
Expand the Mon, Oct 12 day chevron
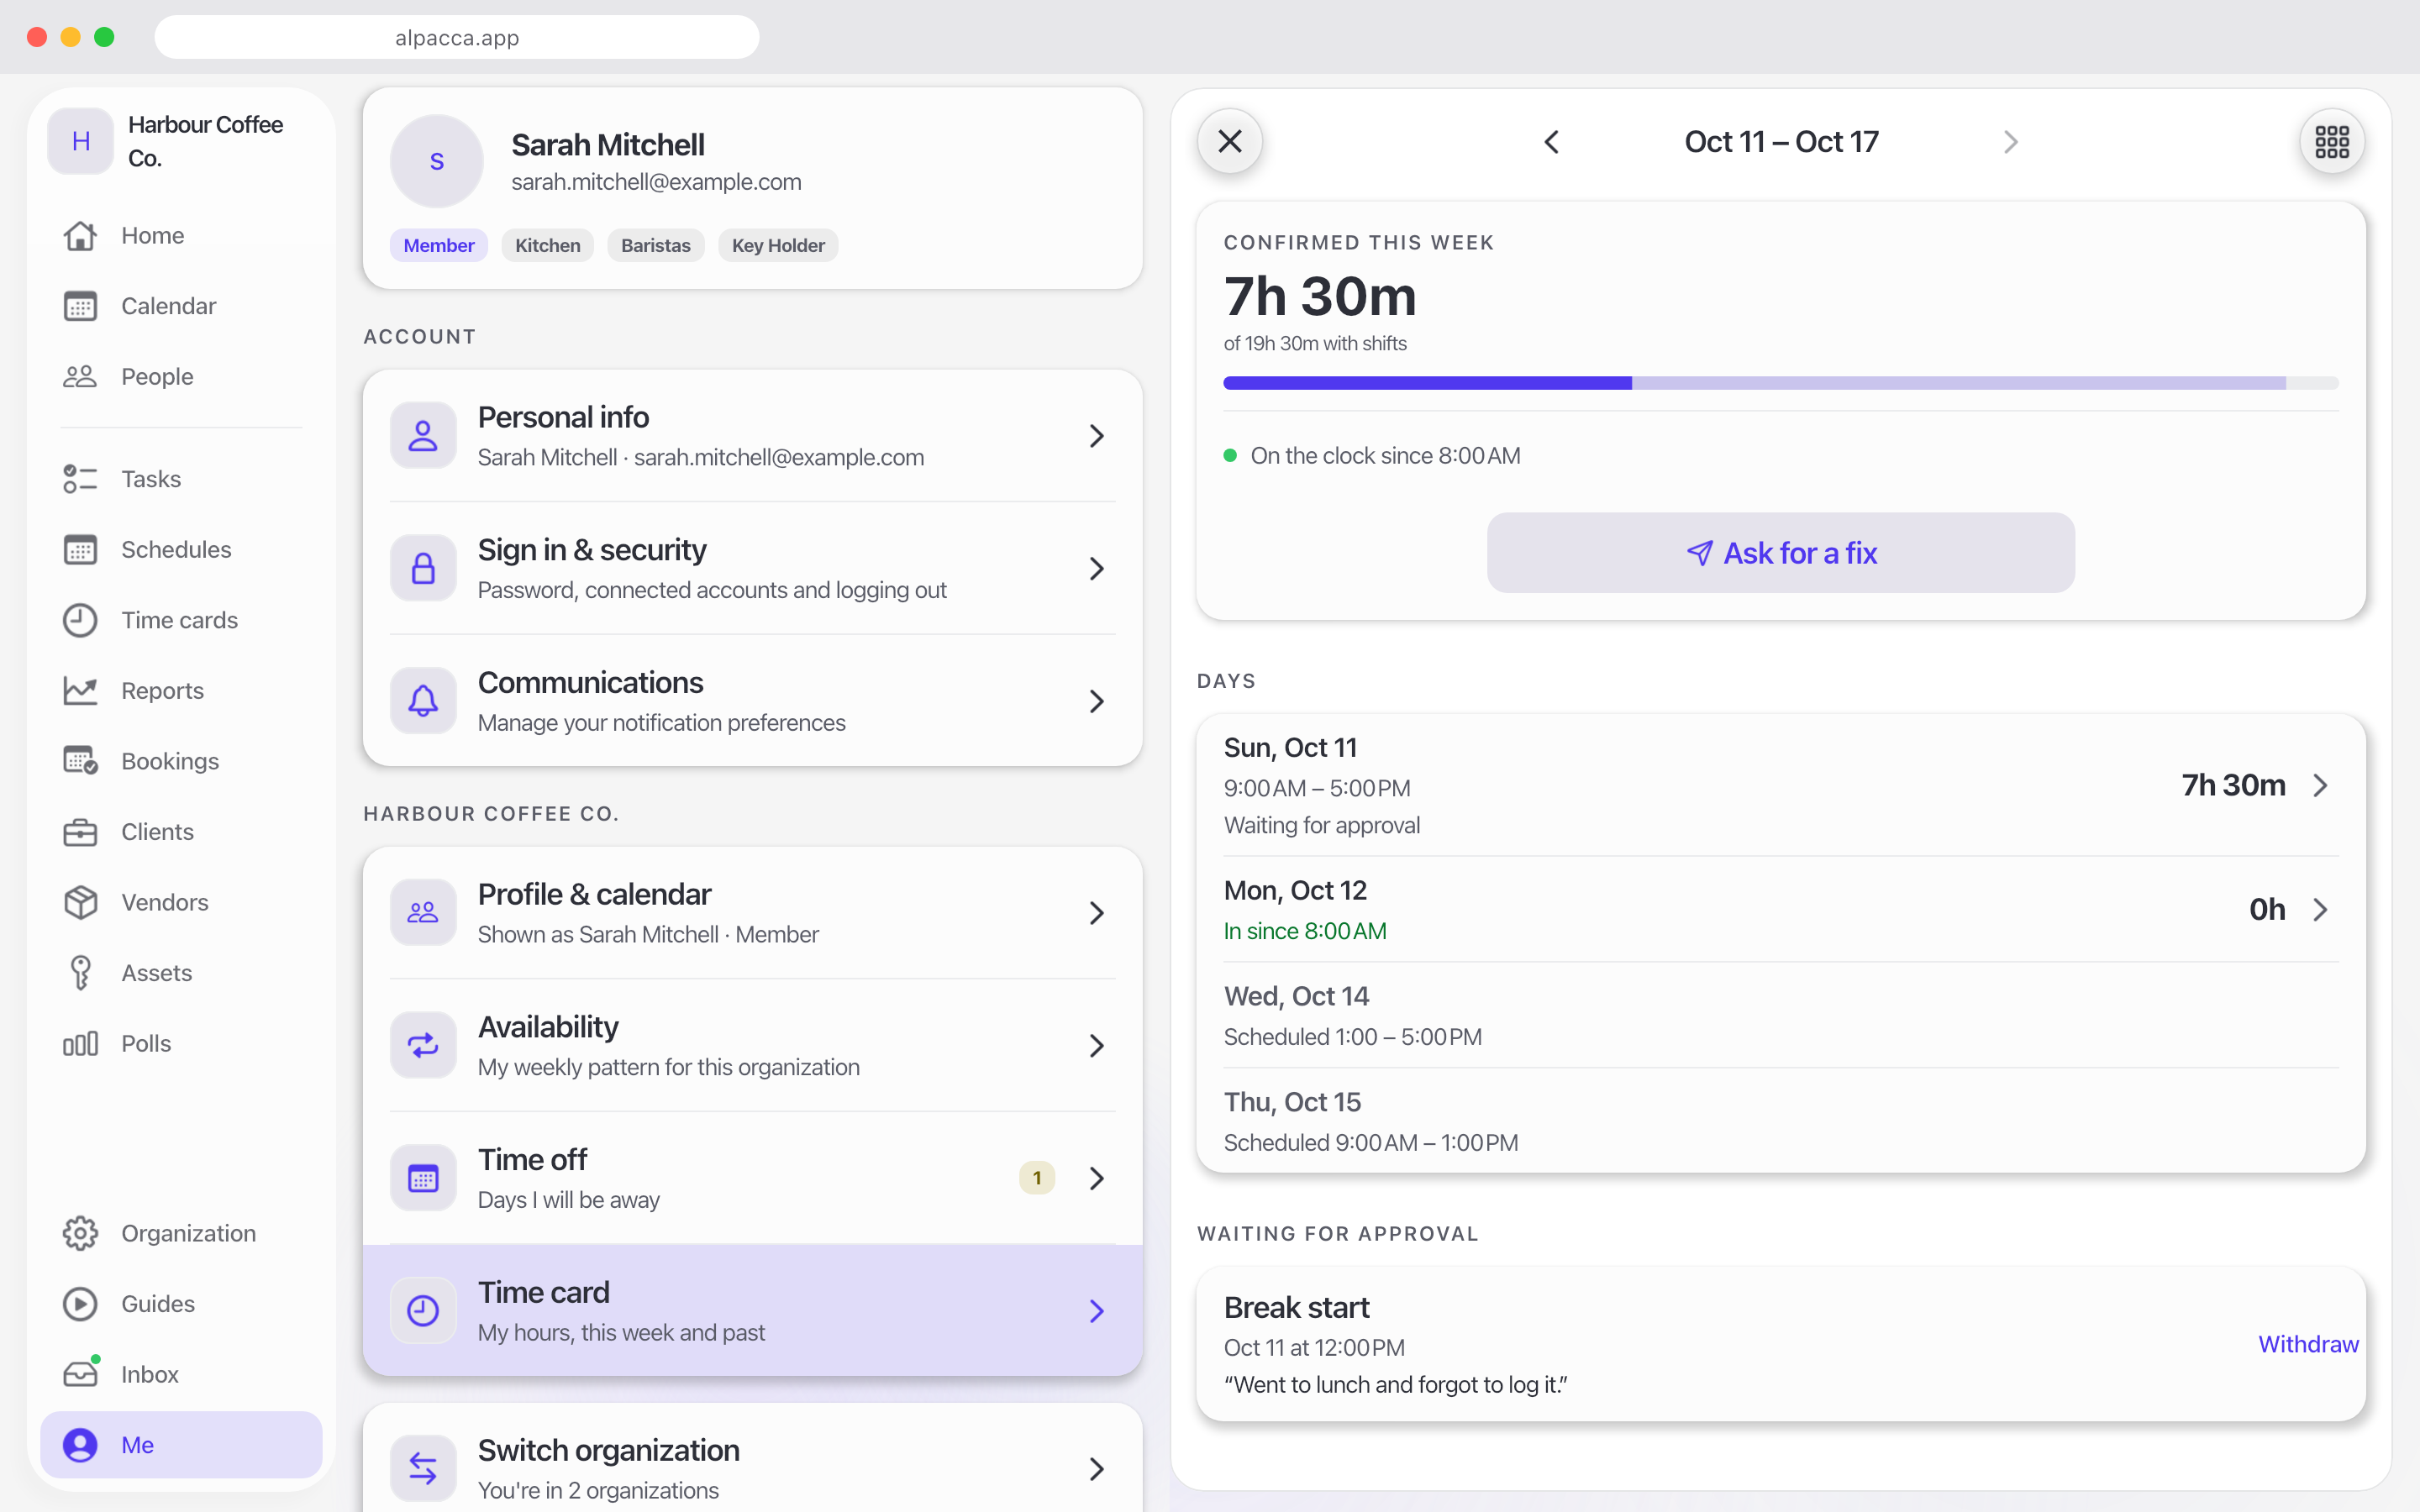click(x=2320, y=909)
